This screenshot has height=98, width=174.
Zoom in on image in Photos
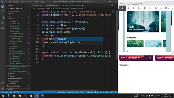(133, 8)
